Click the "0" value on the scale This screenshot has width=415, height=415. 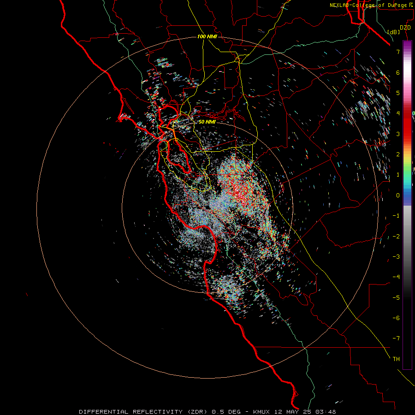pos(398,196)
